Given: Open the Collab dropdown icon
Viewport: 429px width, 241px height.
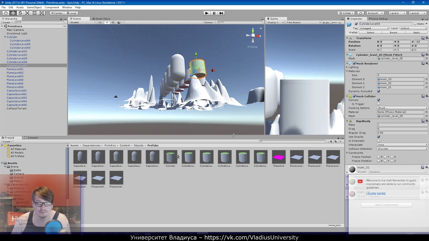Looking at the screenshot, I should click(x=352, y=13).
